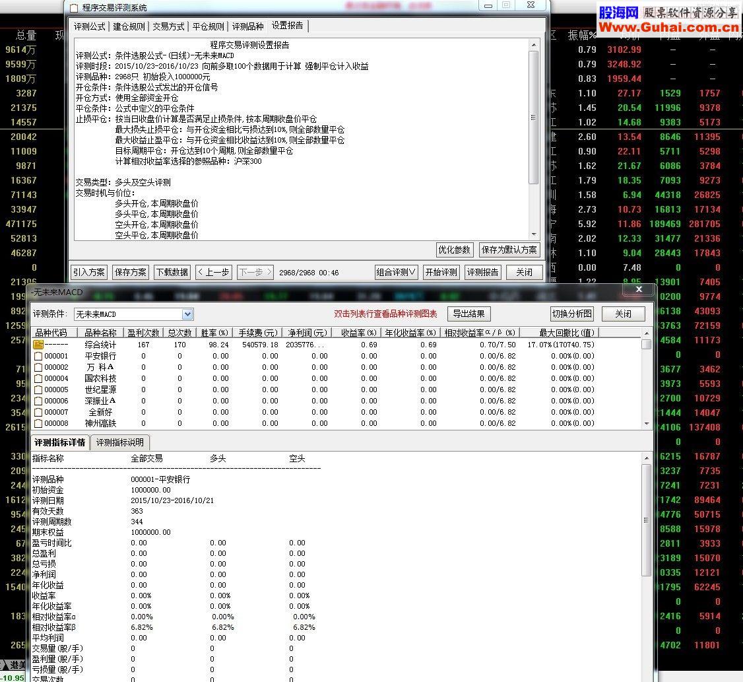Click the 手续费(元) column header
This screenshot has width=743, height=682.
[x=258, y=333]
